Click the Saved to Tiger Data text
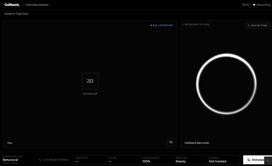Screen dimensions: 272x166 [x=16, y=14]
